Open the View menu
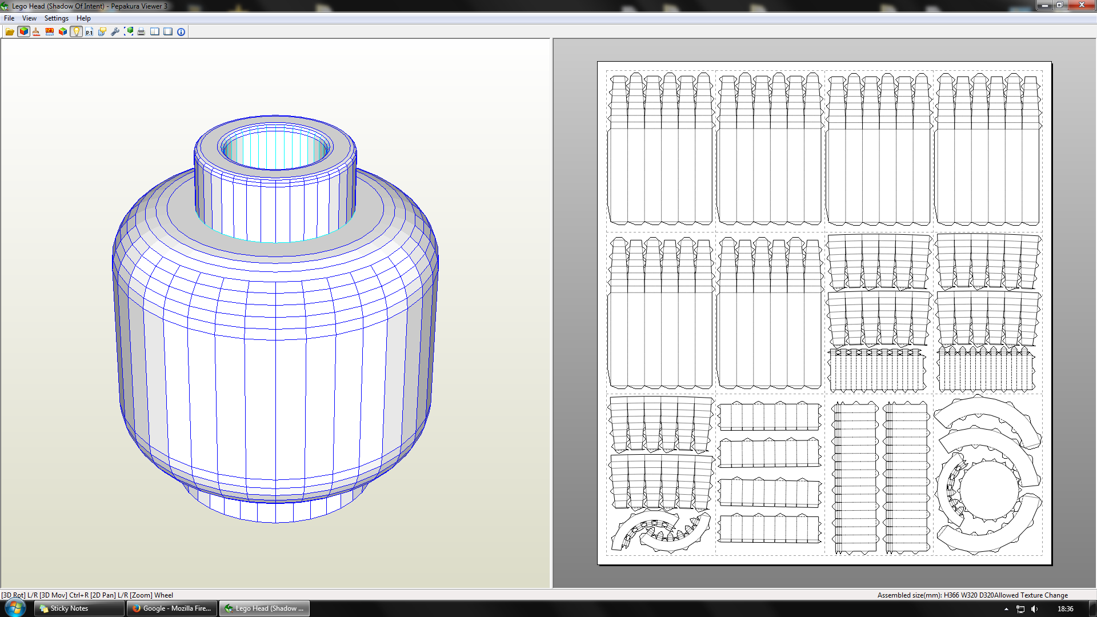 [x=29, y=18]
